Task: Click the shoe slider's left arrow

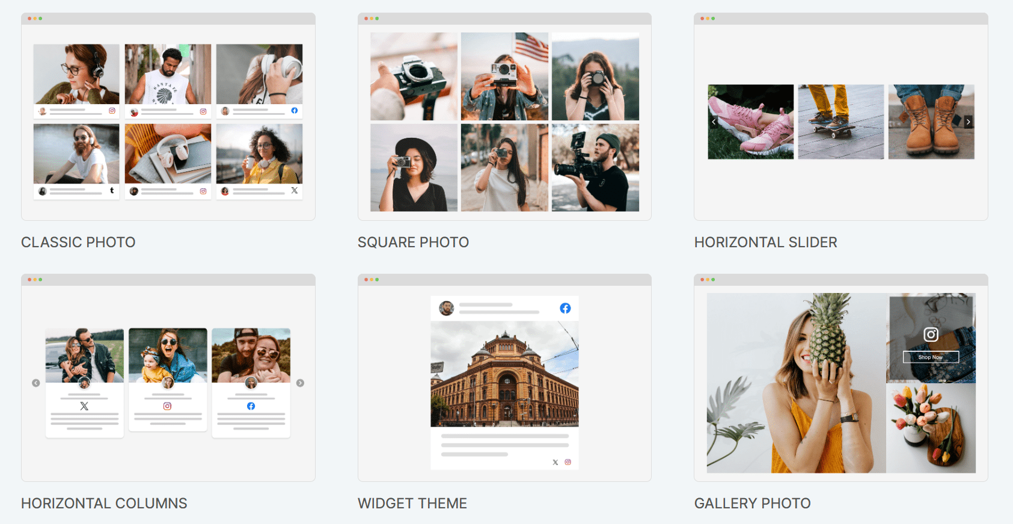Action: coord(714,122)
